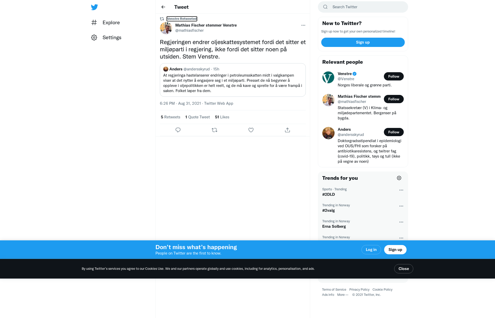Follow the Venstre account

click(394, 76)
